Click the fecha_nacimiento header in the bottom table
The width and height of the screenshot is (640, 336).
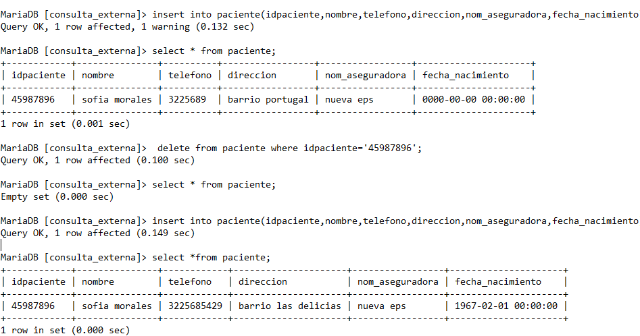[498, 281]
